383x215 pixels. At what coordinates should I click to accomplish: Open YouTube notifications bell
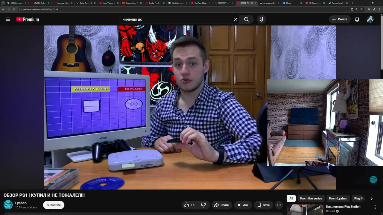(357, 19)
